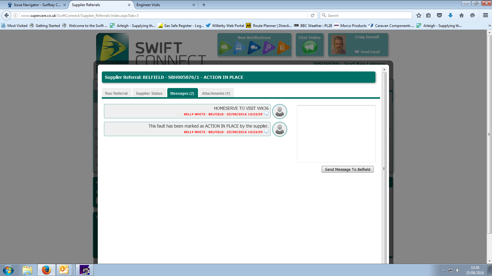Open Gas Safe Register bookmark
The width and height of the screenshot is (492, 276).
[181, 26]
